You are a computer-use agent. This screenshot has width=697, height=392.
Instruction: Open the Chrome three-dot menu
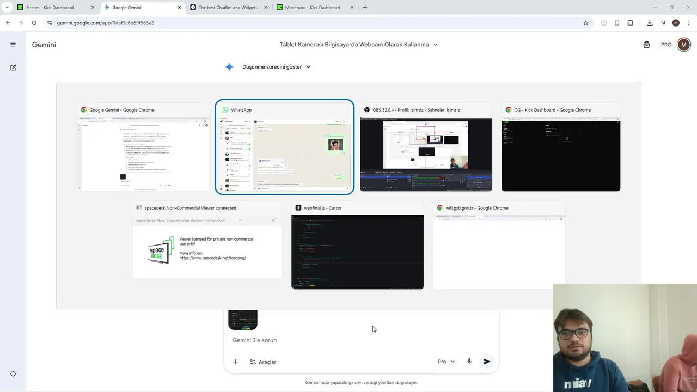pyautogui.click(x=689, y=23)
